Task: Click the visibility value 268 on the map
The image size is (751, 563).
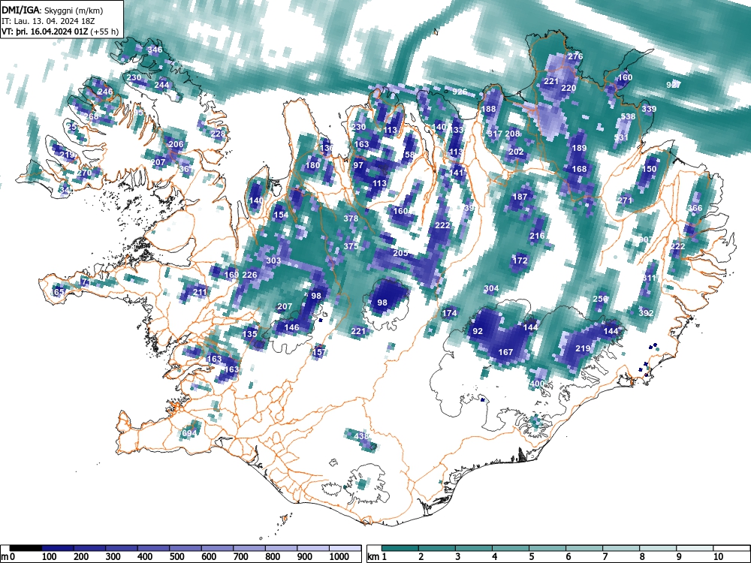Action: pyautogui.click(x=91, y=116)
